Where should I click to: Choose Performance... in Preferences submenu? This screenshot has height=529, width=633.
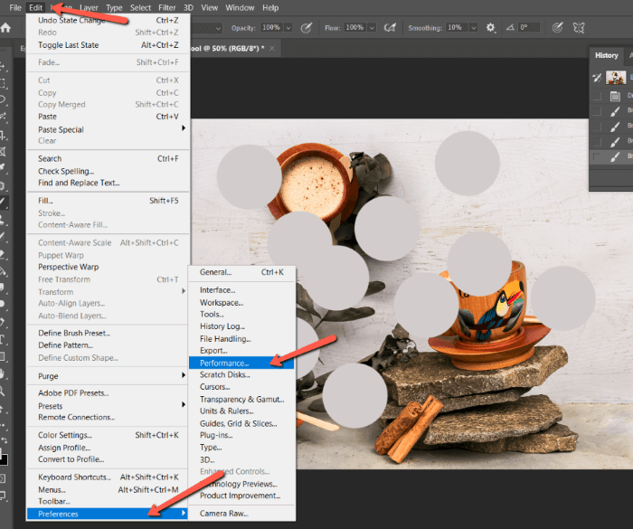pyautogui.click(x=224, y=363)
